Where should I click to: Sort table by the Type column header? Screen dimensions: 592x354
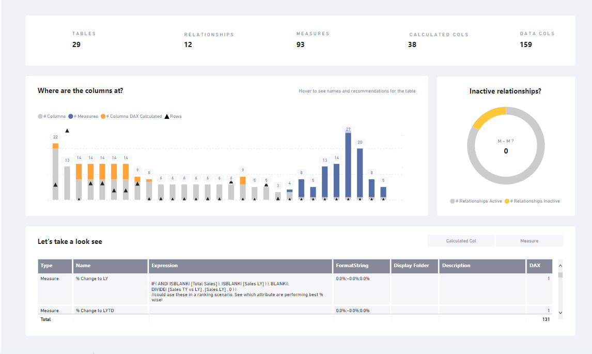(x=47, y=266)
